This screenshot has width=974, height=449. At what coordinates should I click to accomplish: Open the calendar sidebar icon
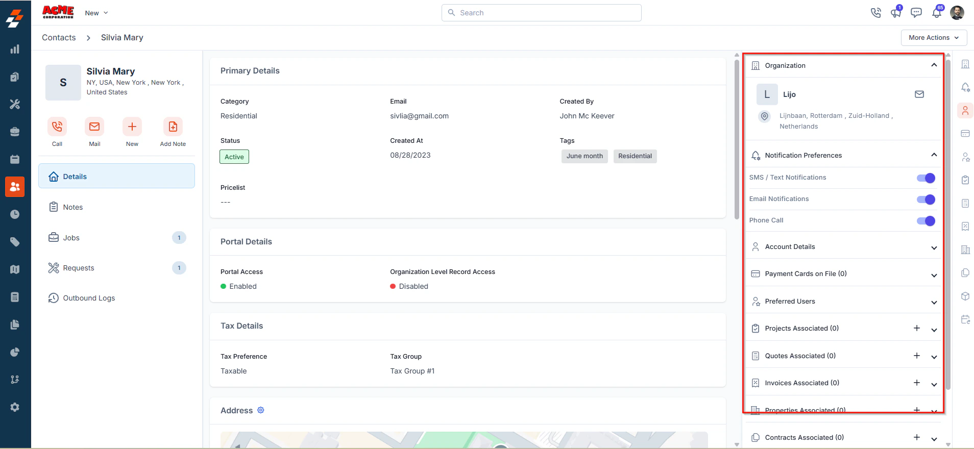15,159
